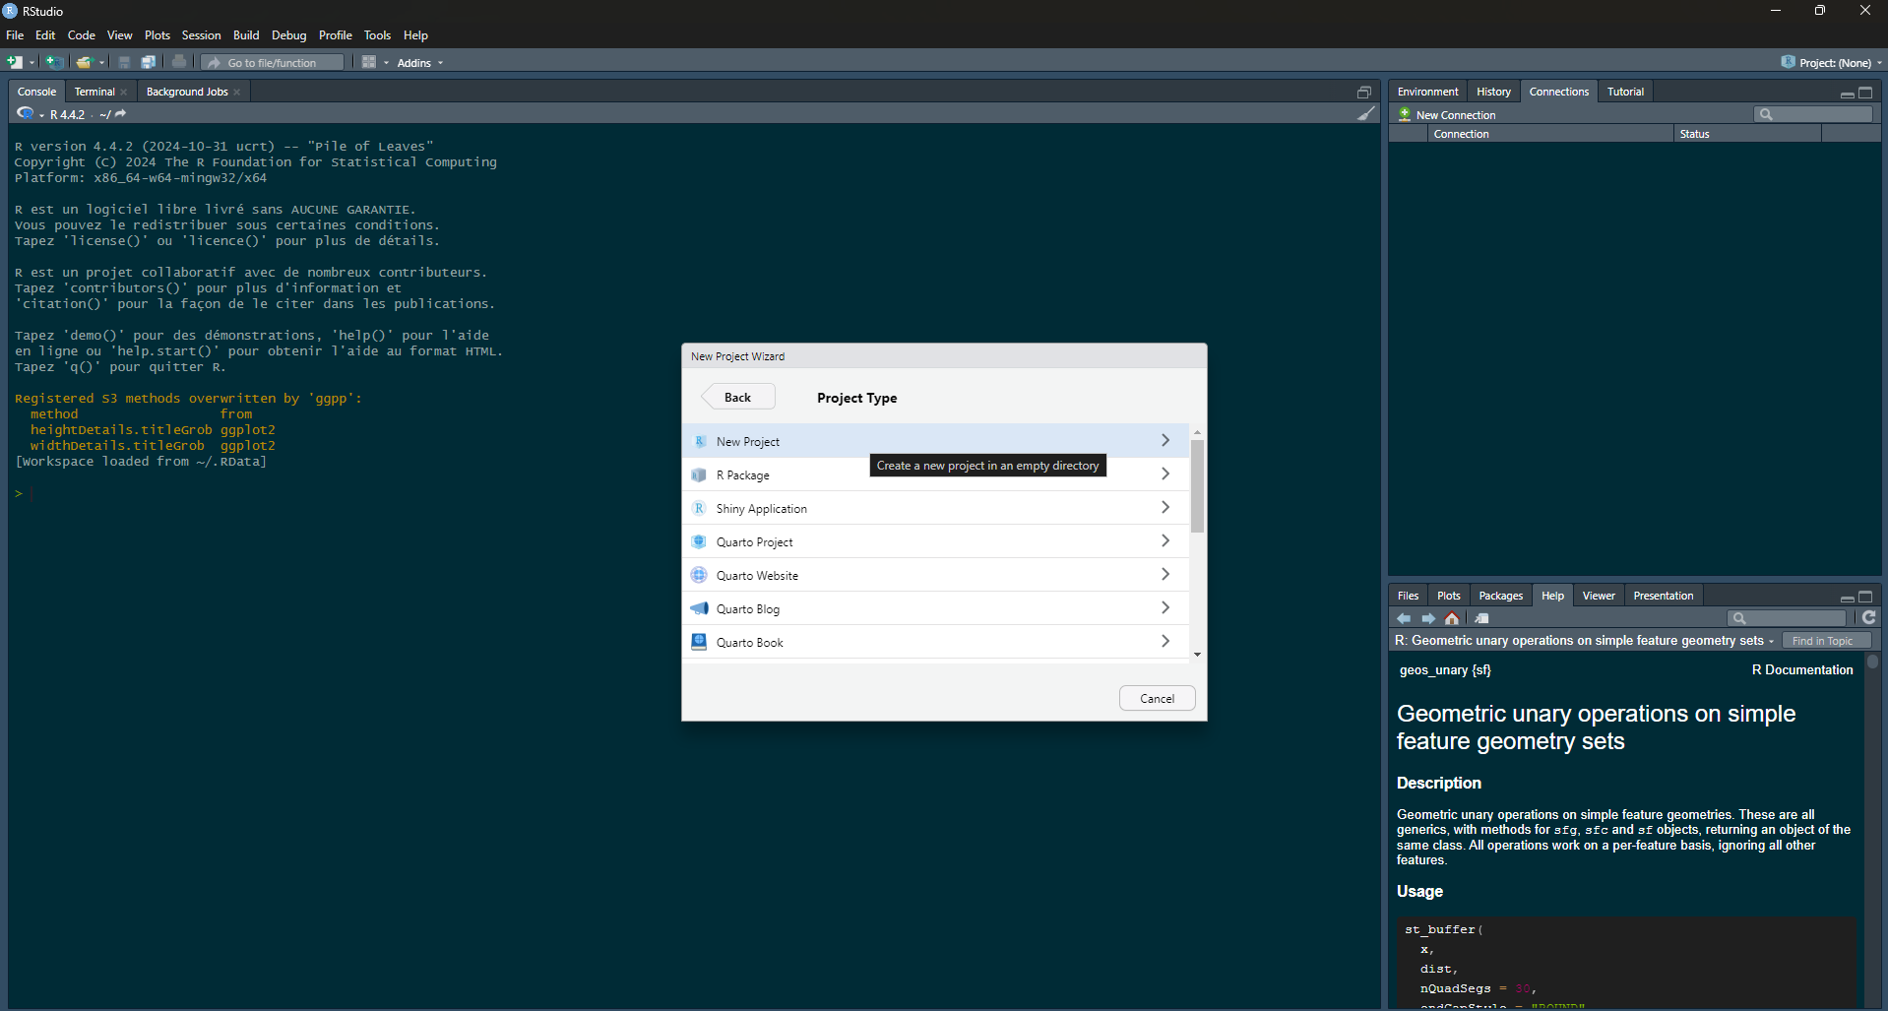Cancel the New Project Wizard
1888x1011 pixels.
point(1157,698)
